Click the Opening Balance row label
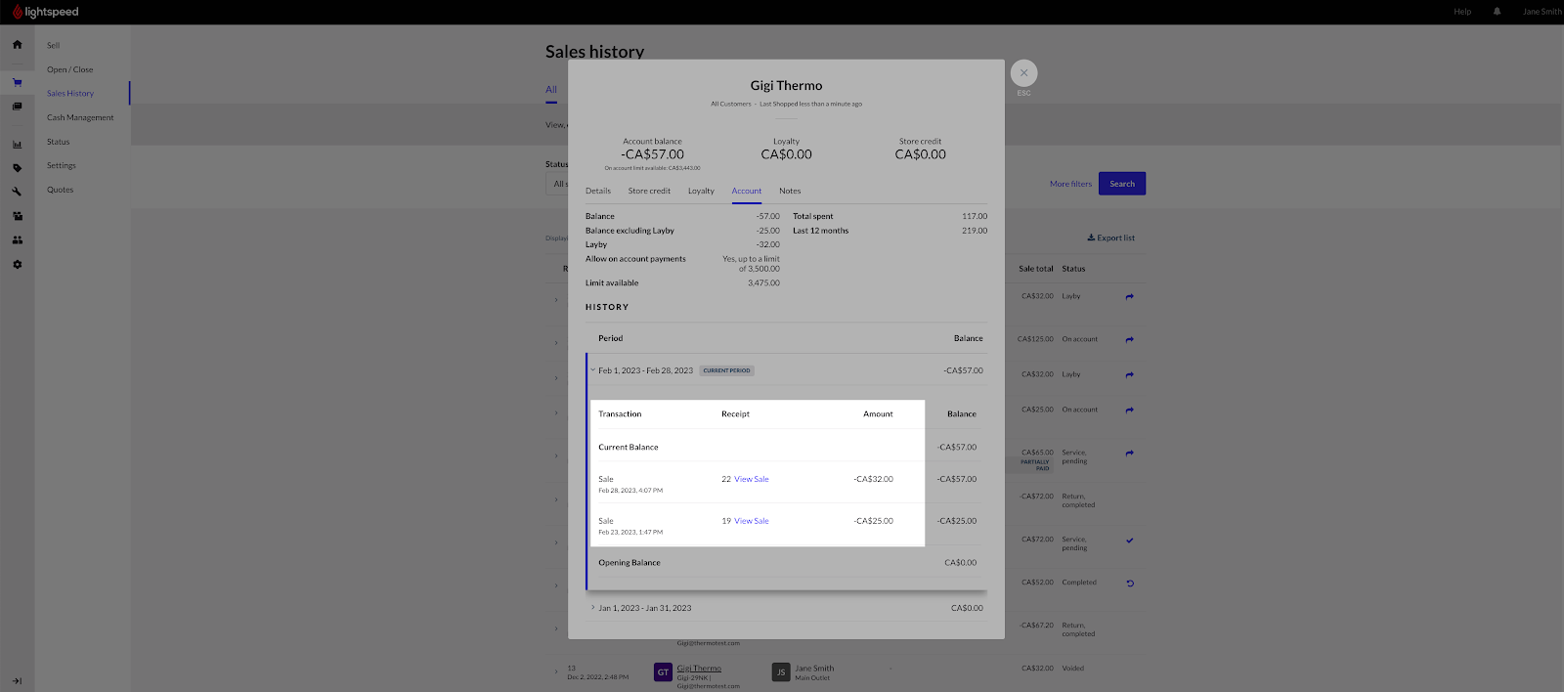 coord(630,563)
